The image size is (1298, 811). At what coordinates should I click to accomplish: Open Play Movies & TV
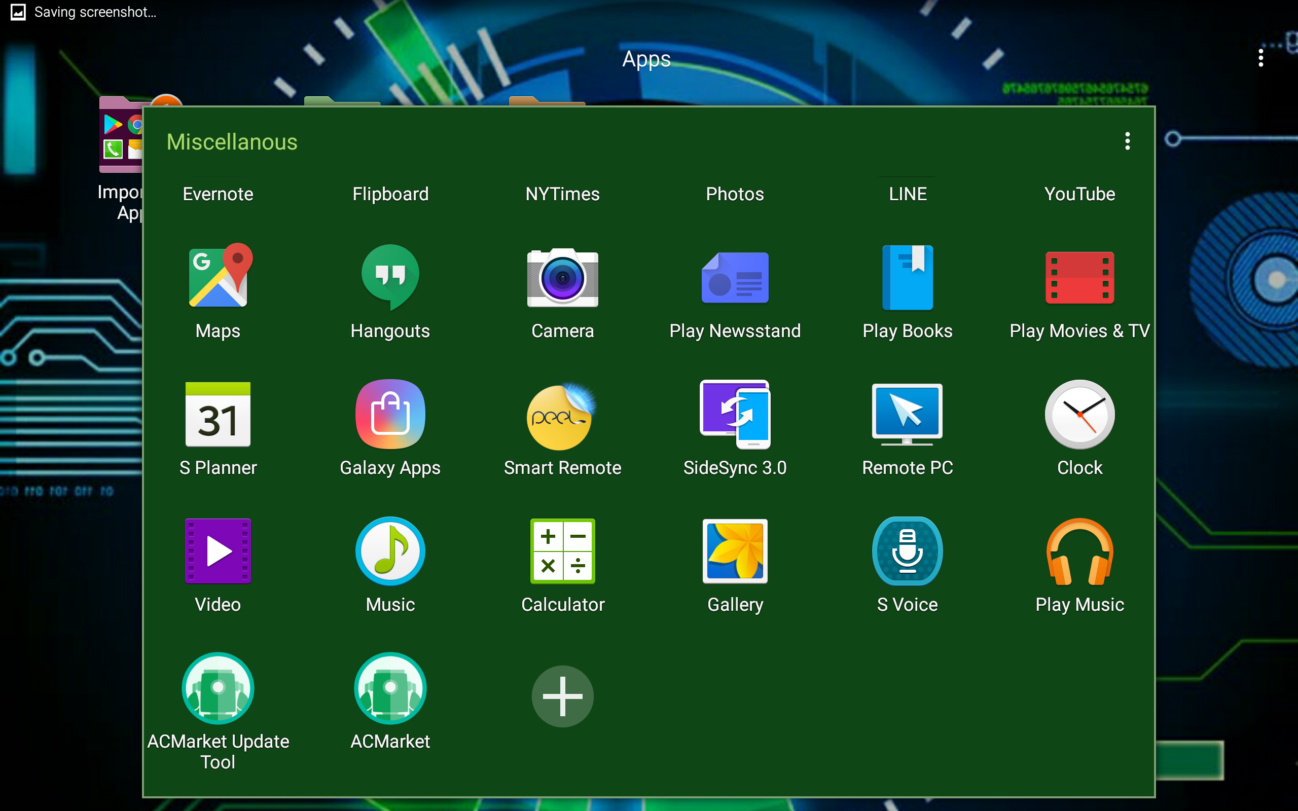tap(1079, 277)
